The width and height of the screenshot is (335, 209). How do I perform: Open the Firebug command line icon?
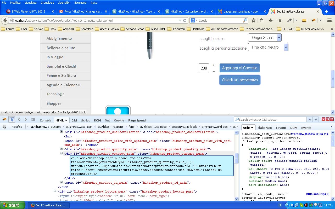[x=33, y=119]
